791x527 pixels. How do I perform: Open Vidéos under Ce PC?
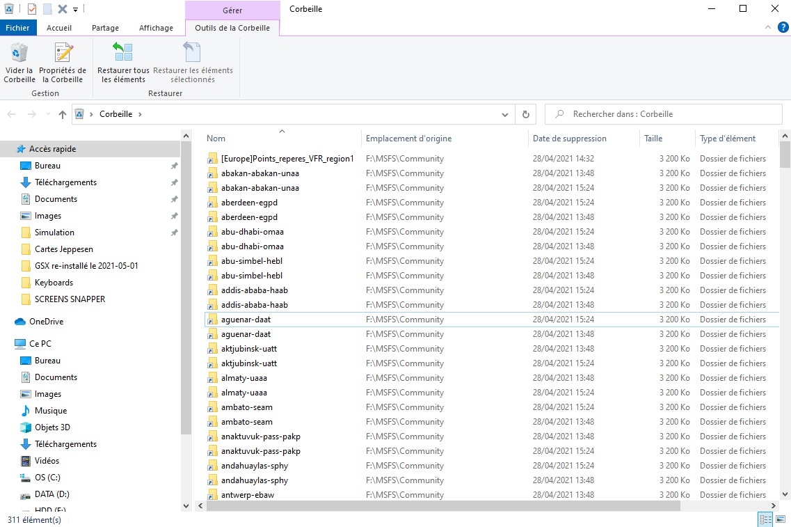pyautogui.click(x=47, y=460)
